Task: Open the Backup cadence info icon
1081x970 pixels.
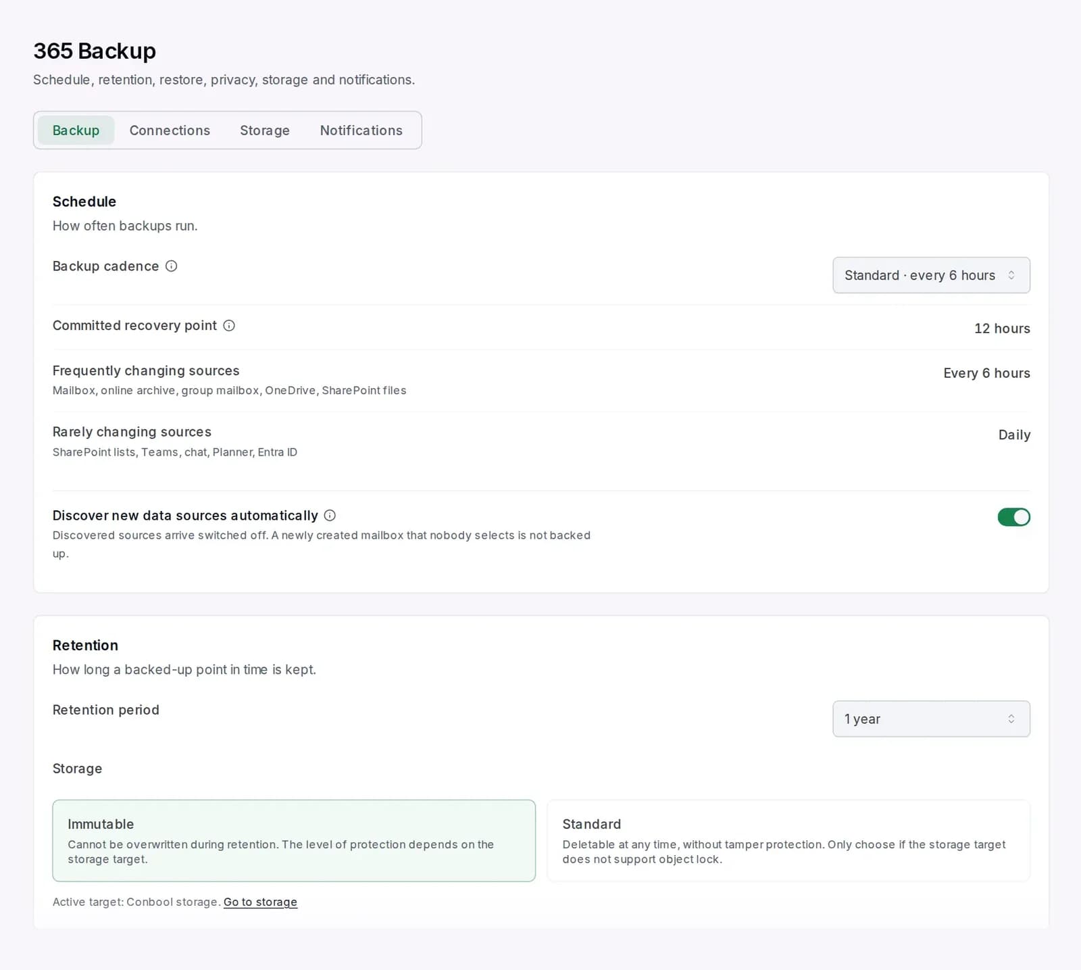Action: 172,266
